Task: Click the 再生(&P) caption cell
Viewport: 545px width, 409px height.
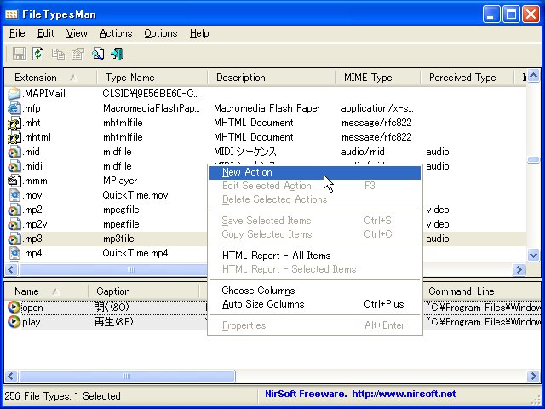Action: (113, 322)
